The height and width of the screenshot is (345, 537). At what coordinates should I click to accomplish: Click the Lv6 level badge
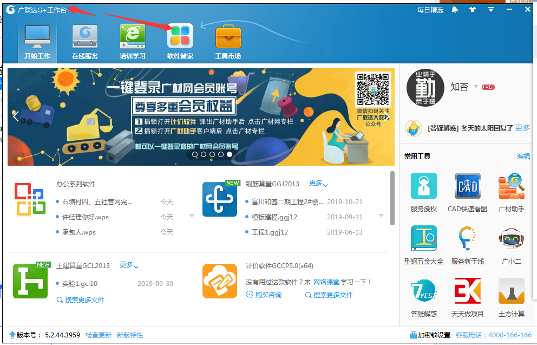click(488, 87)
